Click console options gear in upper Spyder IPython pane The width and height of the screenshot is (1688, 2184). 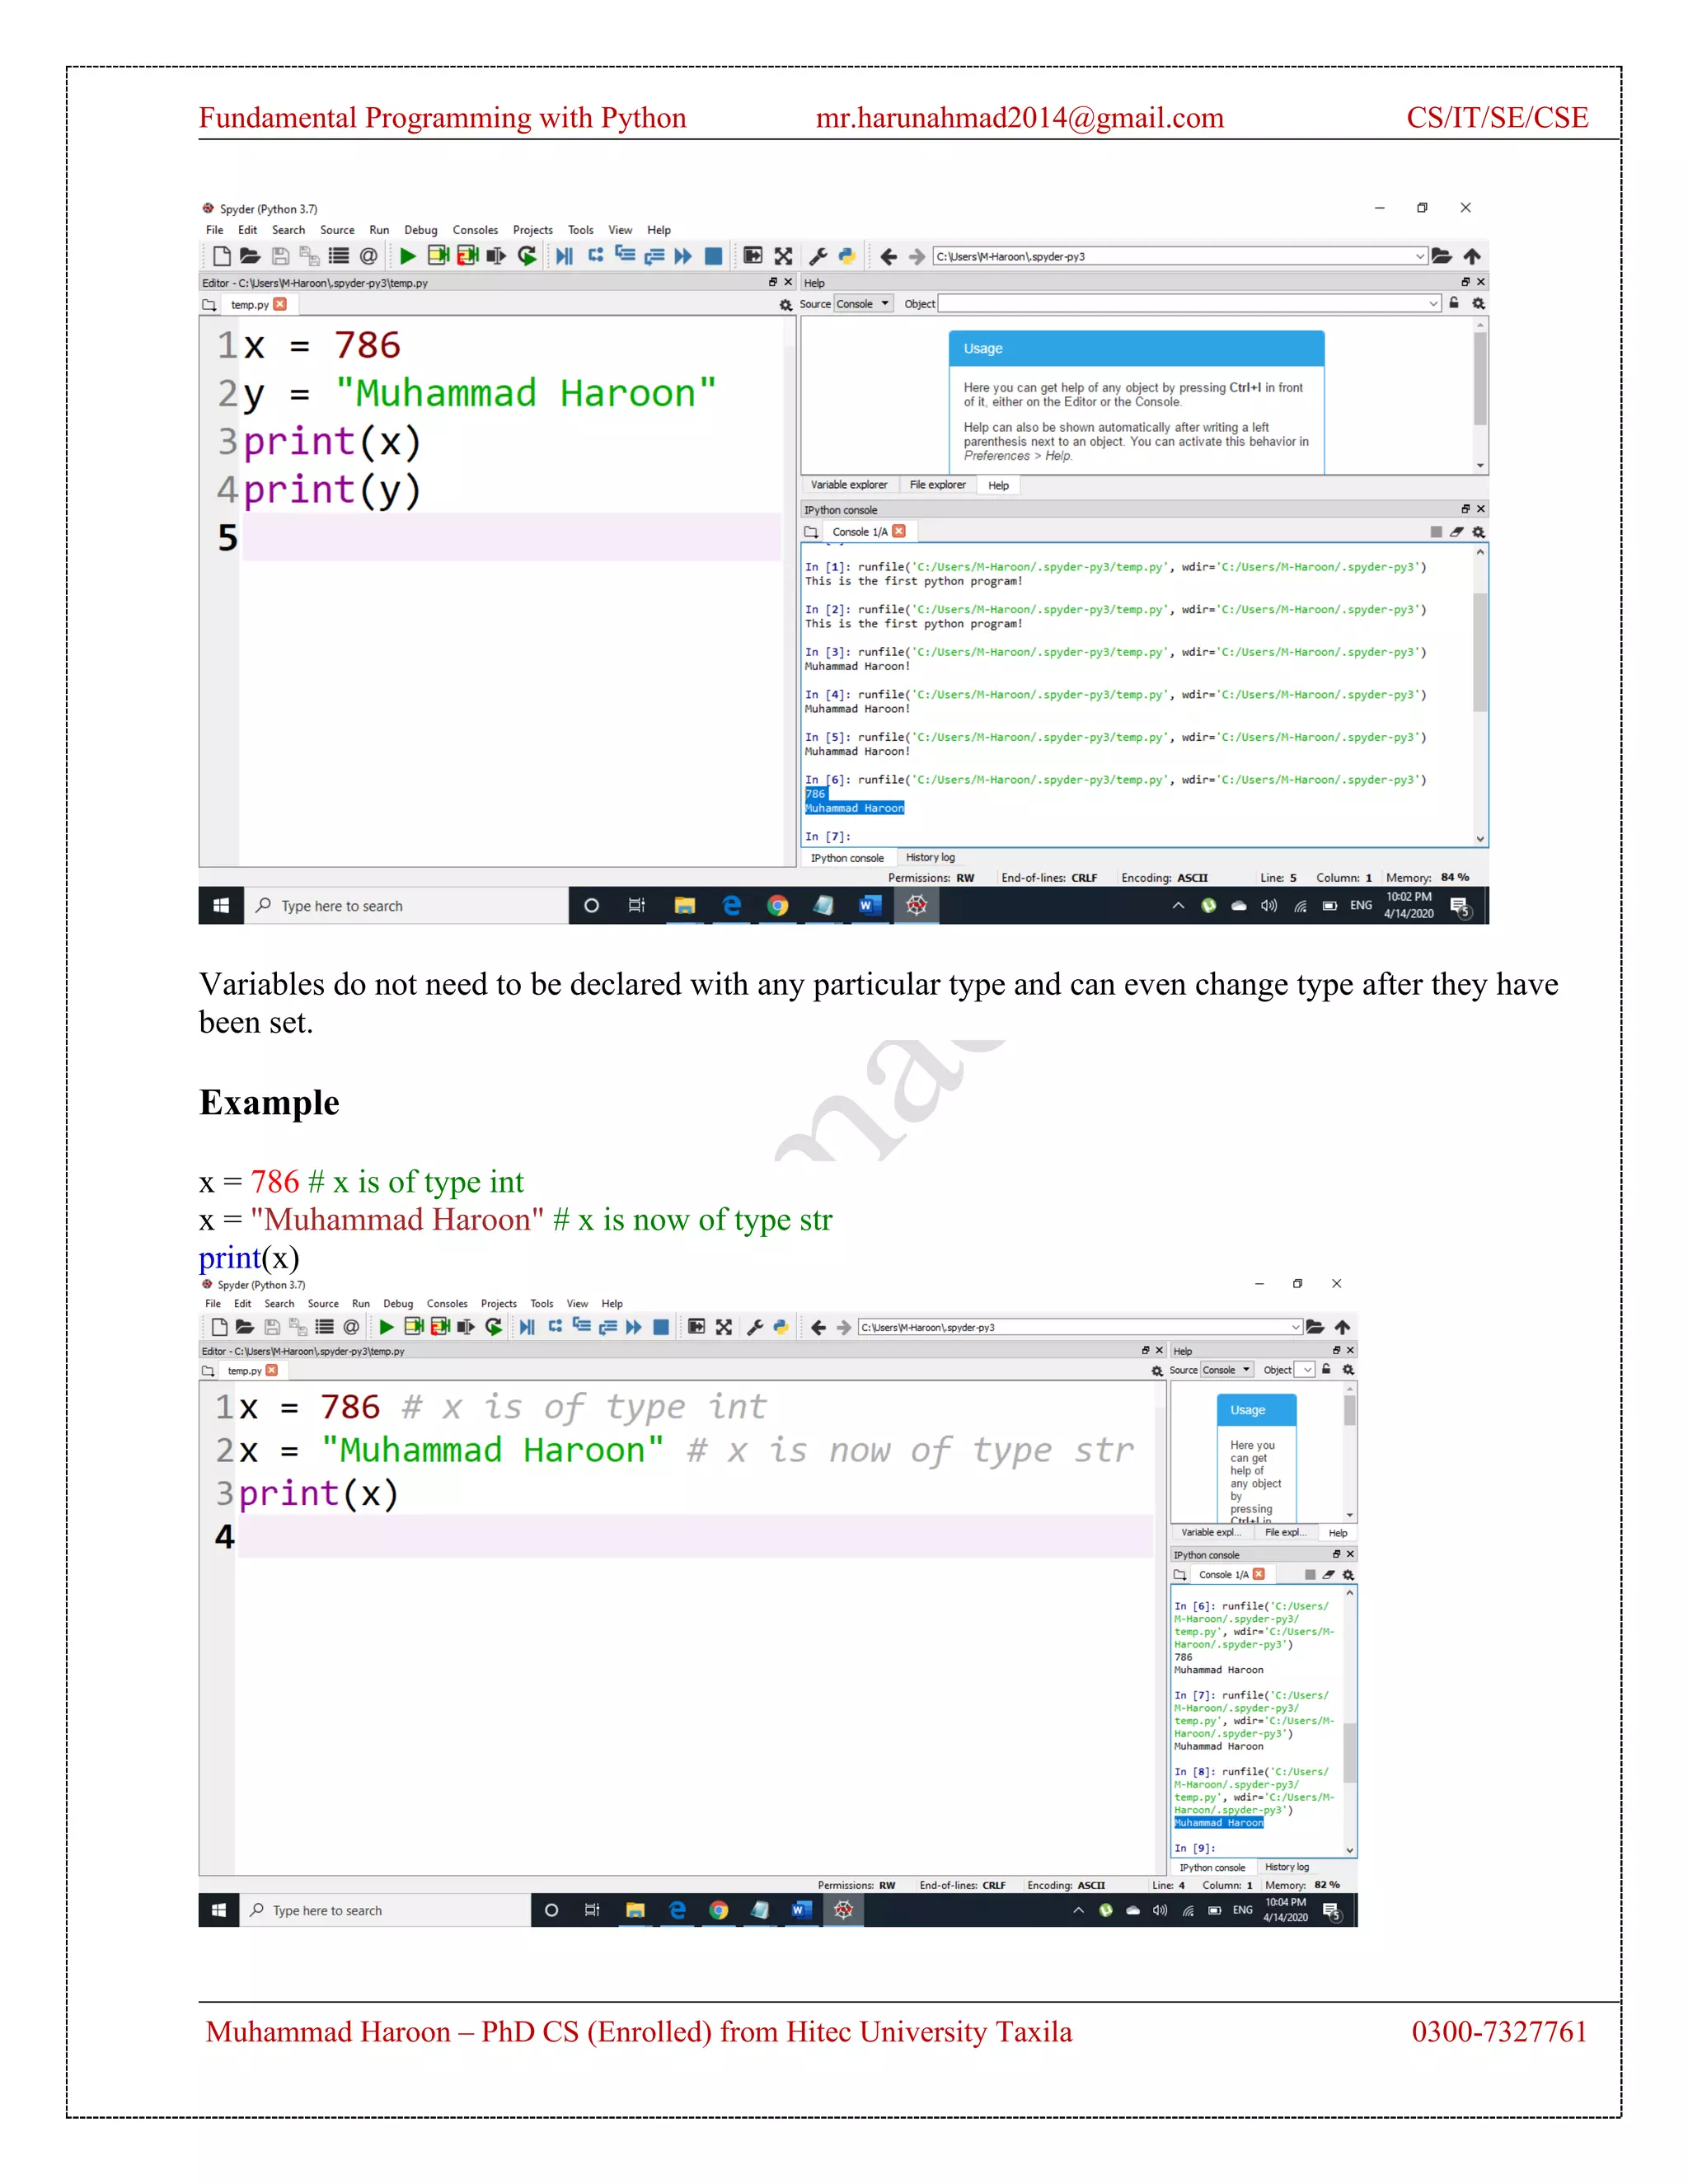pyautogui.click(x=1478, y=532)
